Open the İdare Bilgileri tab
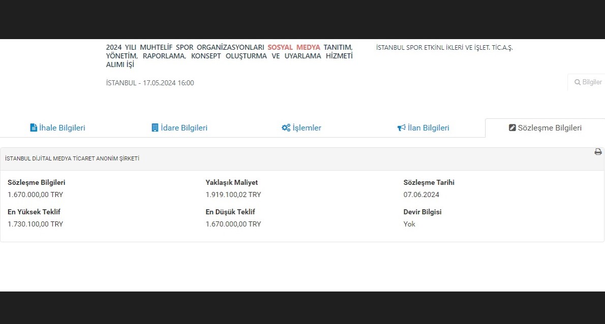 [184, 128]
